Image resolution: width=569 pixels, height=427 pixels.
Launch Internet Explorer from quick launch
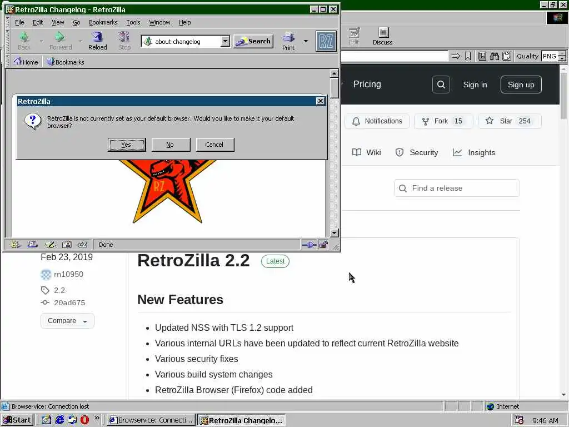[59, 420]
